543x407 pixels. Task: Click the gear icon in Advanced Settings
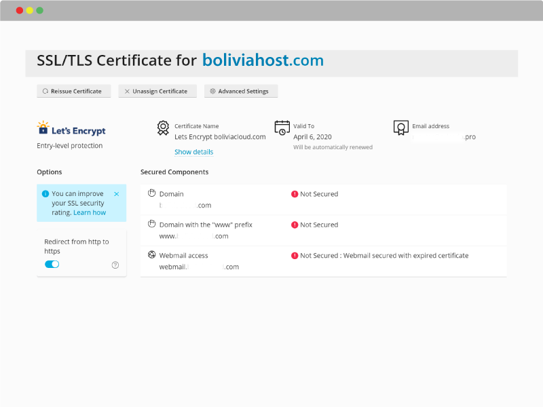(212, 92)
